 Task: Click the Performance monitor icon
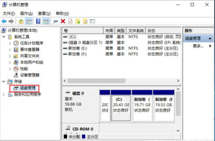pyautogui.click(x=16, y=69)
